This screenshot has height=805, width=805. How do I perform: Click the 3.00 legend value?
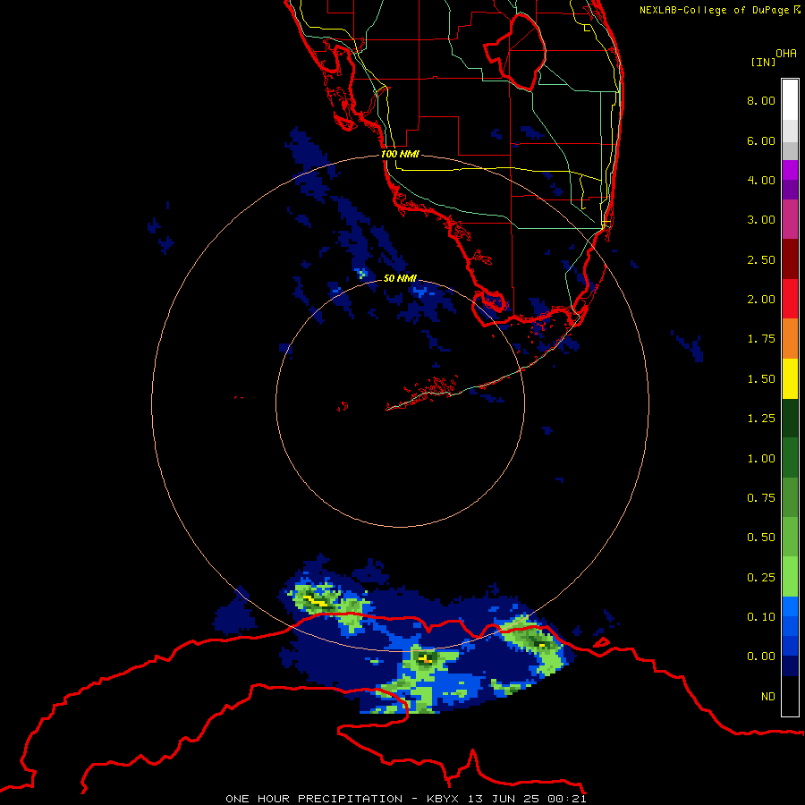[761, 220]
